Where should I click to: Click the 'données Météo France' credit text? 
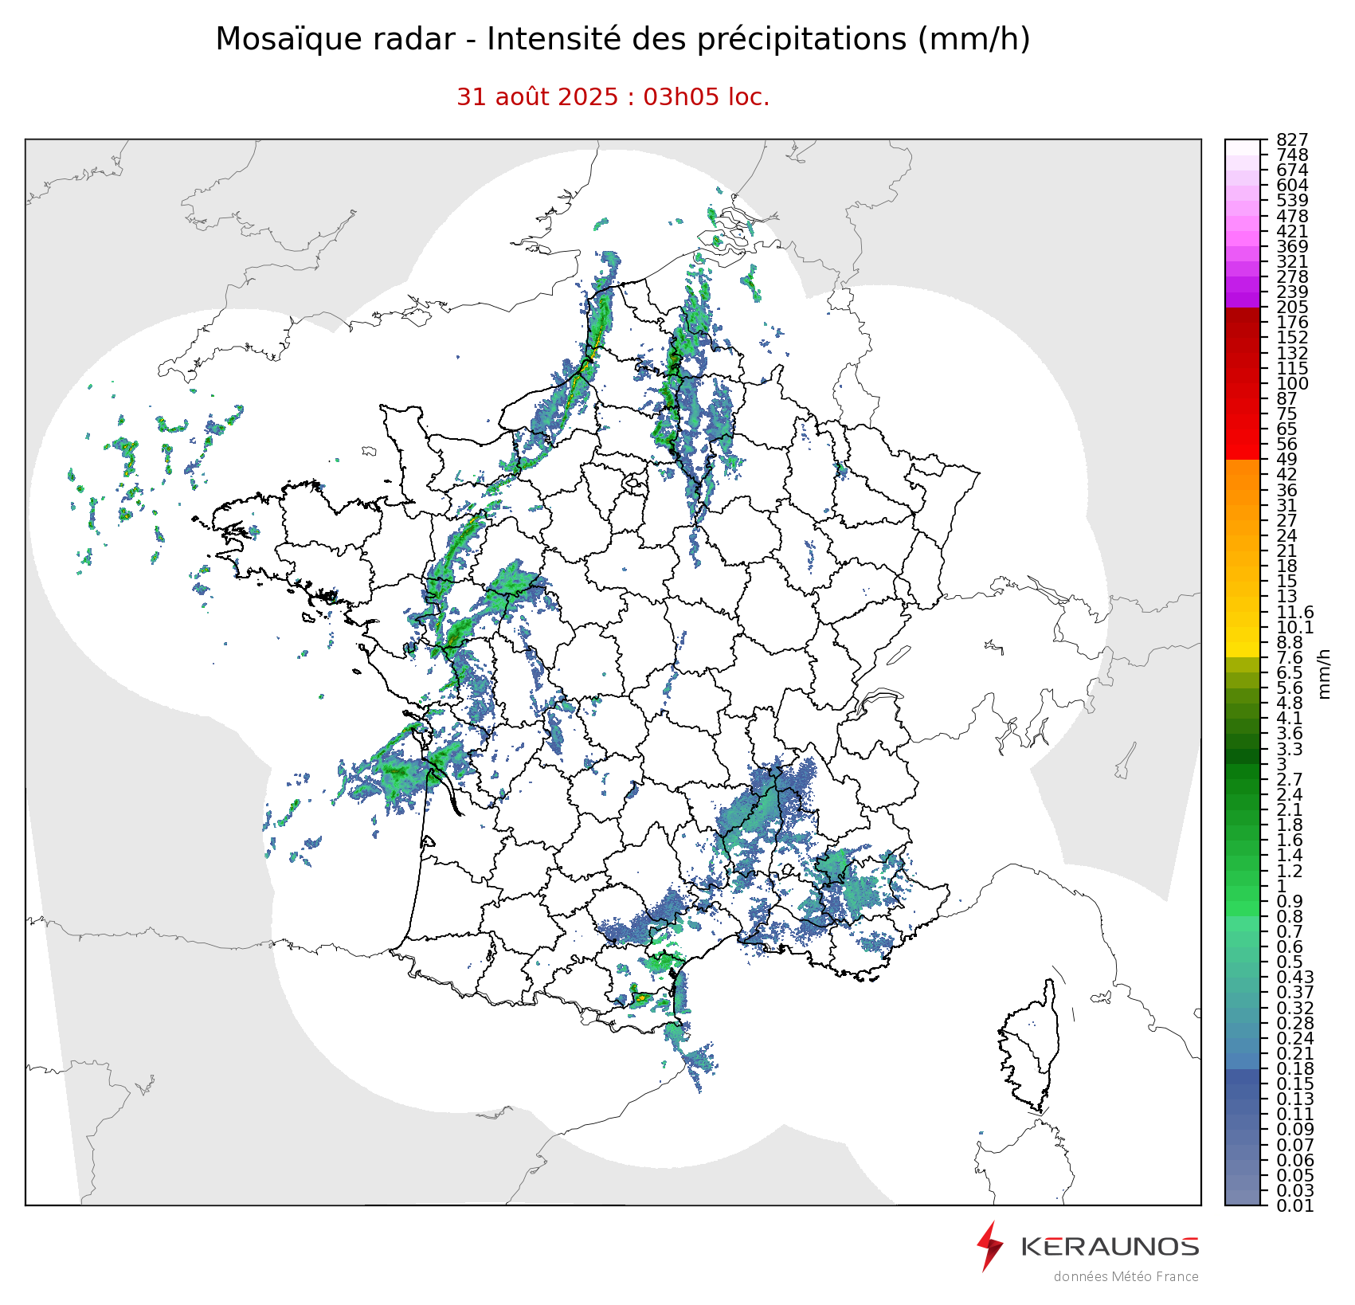[1126, 1276]
